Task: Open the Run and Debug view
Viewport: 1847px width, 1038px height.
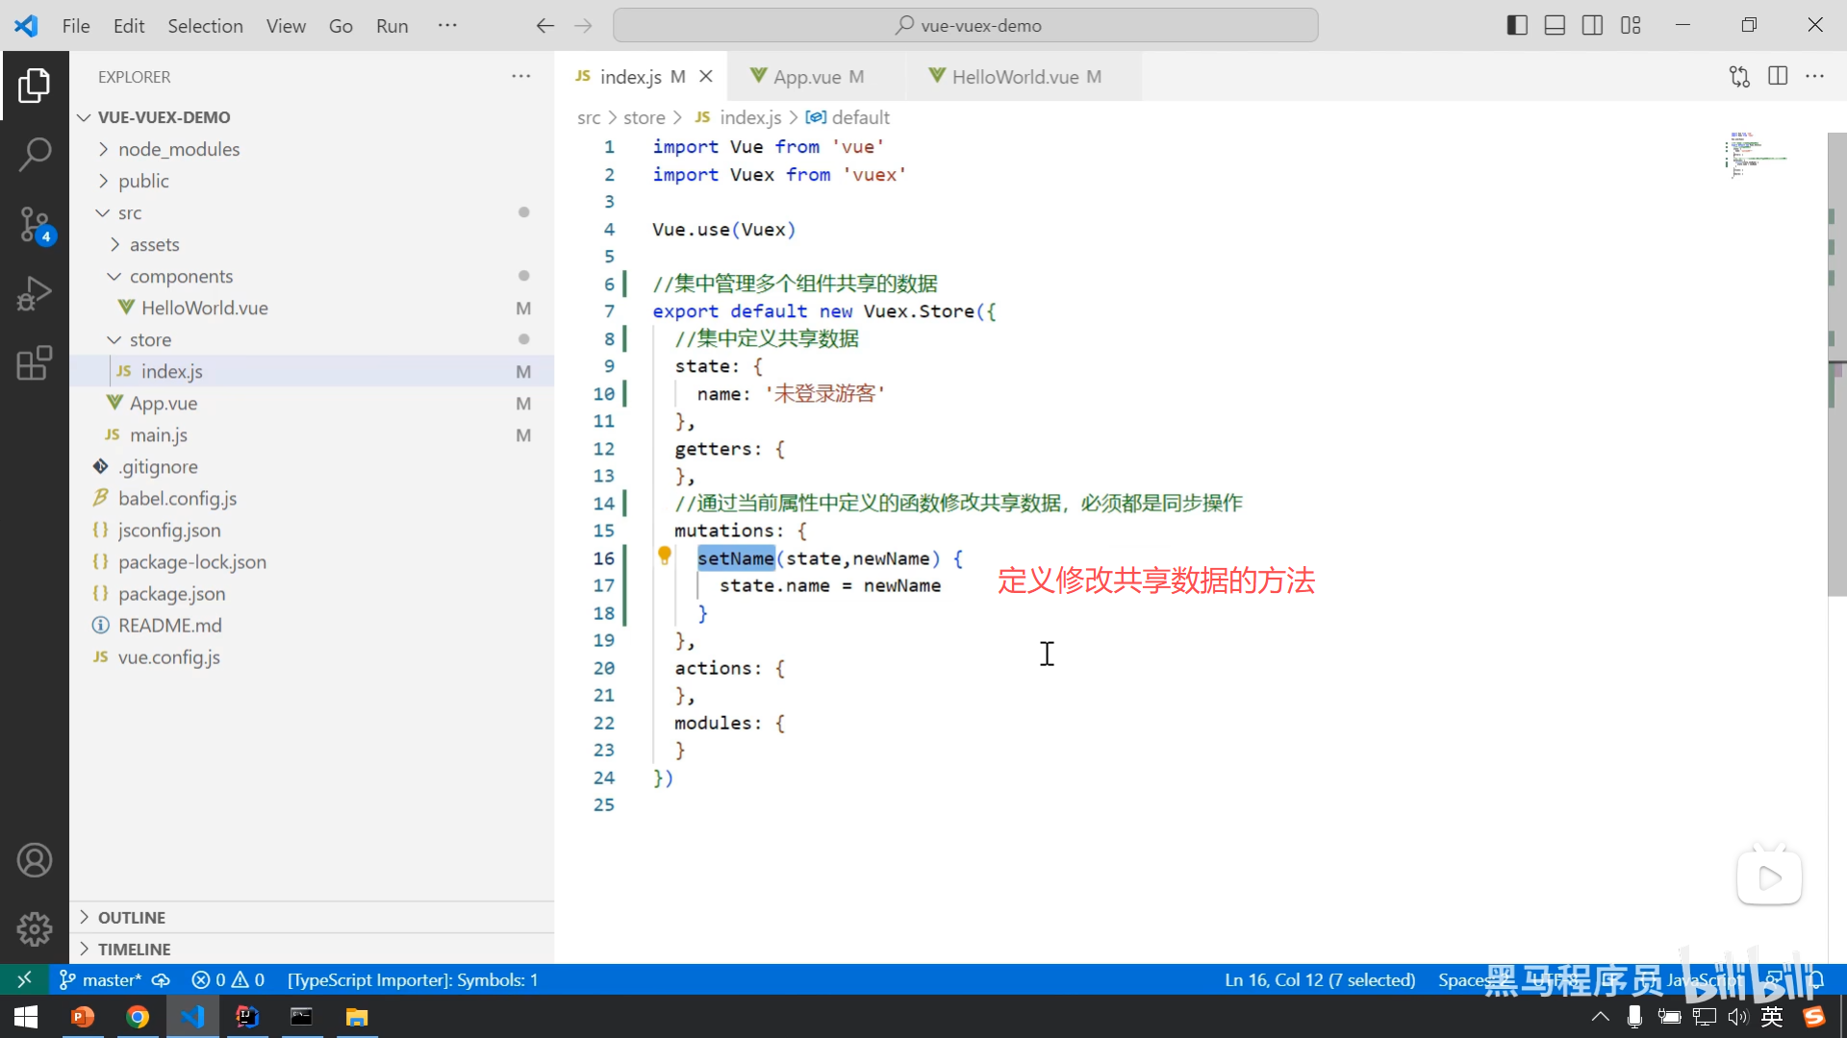Action: click(x=35, y=294)
